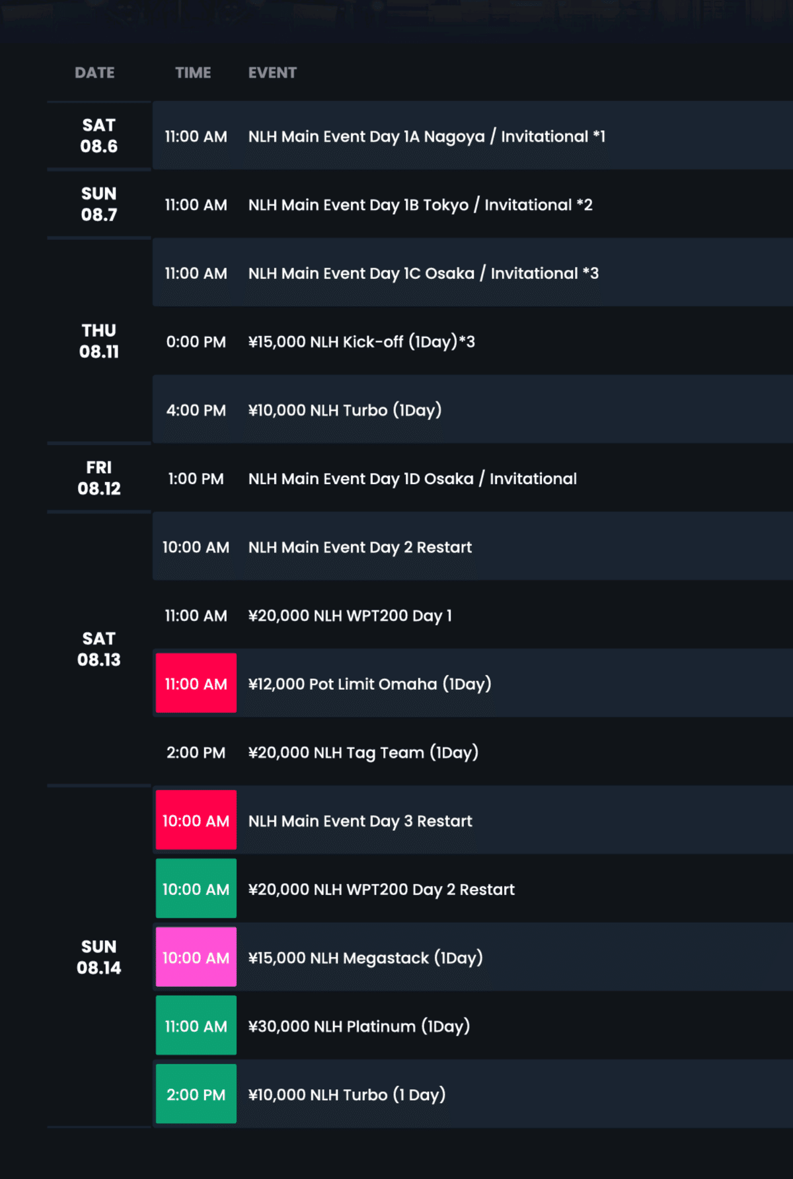Click the red 10:00 AM Day 3 Restart badge
Viewport: 793px width, 1179px height.
pyautogui.click(x=196, y=820)
